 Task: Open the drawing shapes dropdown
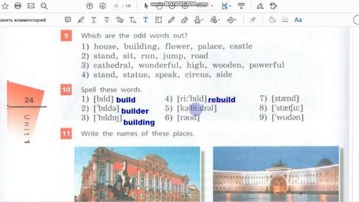point(231,20)
